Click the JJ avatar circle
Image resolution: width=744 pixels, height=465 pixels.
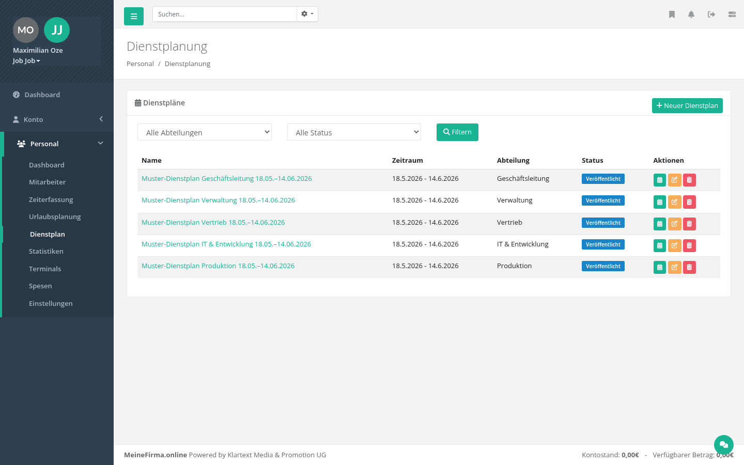click(57, 30)
